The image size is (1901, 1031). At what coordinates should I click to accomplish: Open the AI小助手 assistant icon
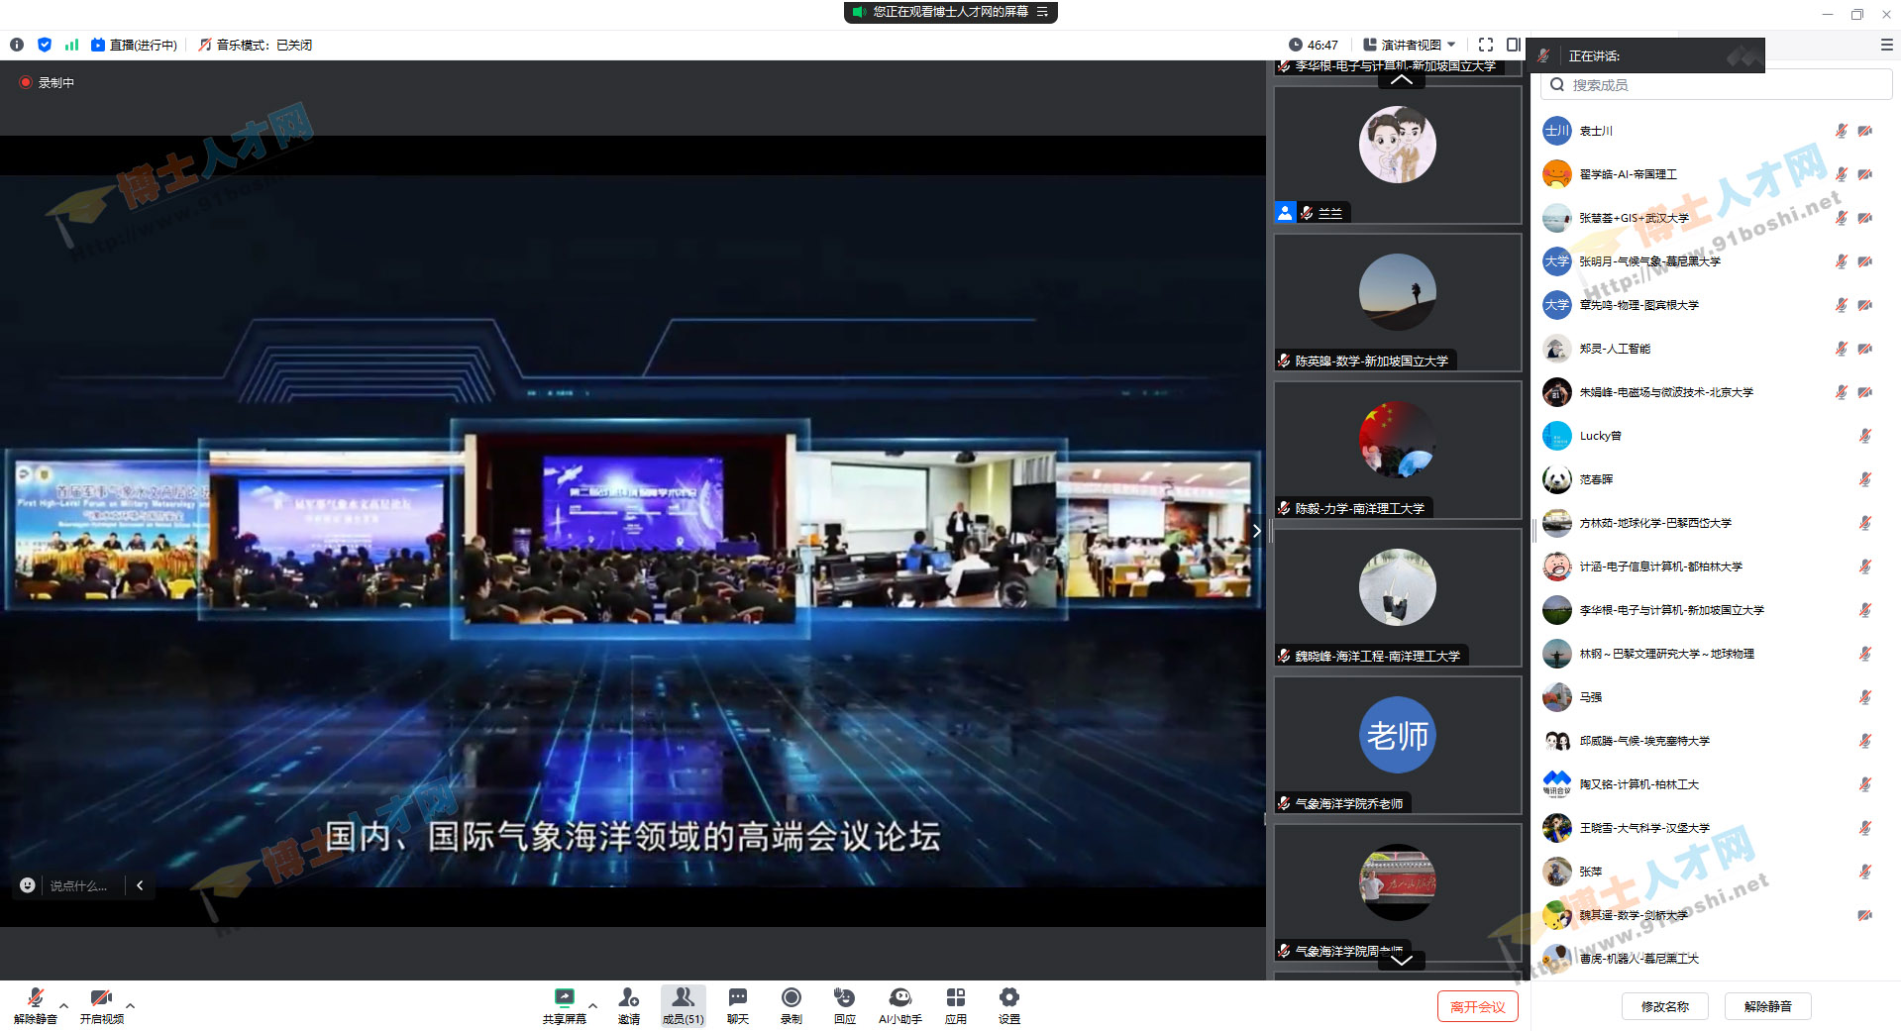[x=899, y=1005]
